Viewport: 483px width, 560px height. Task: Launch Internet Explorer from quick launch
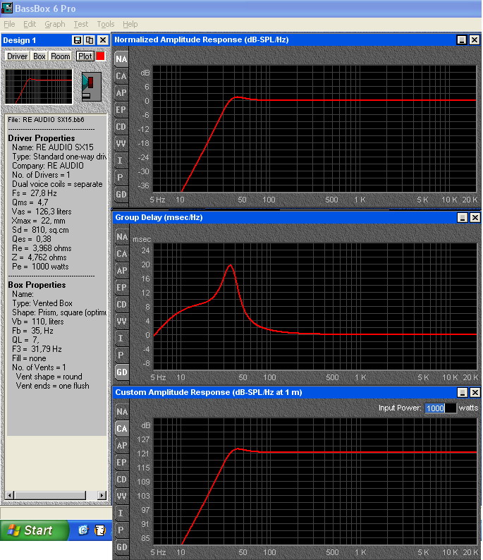pyautogui.click(x=83, y=530)
